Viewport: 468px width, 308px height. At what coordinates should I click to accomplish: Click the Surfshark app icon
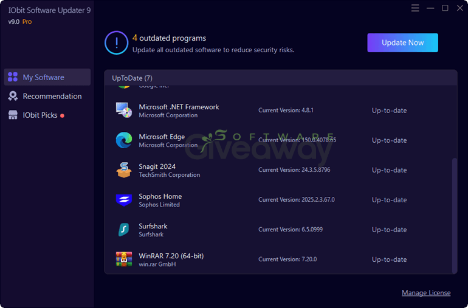pos(124,230)
